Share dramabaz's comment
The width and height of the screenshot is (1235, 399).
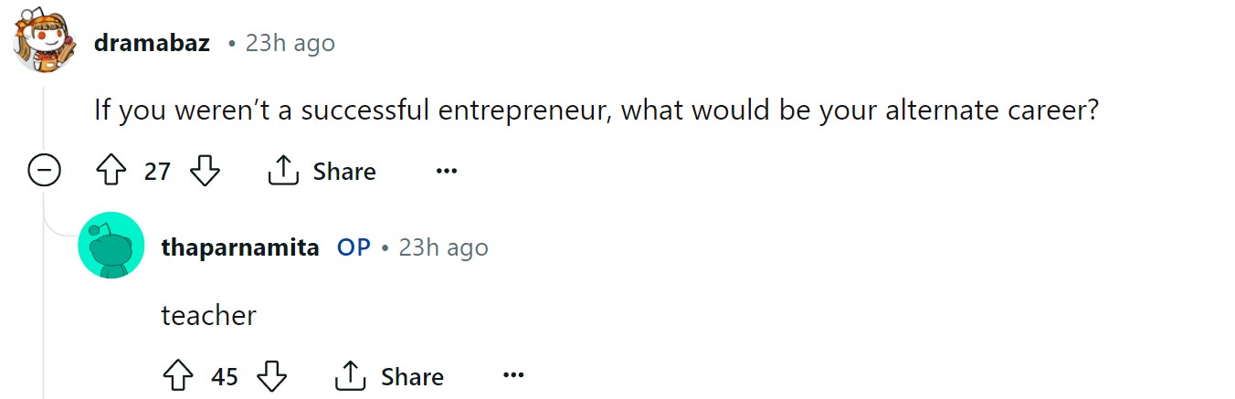click(322, 171)
